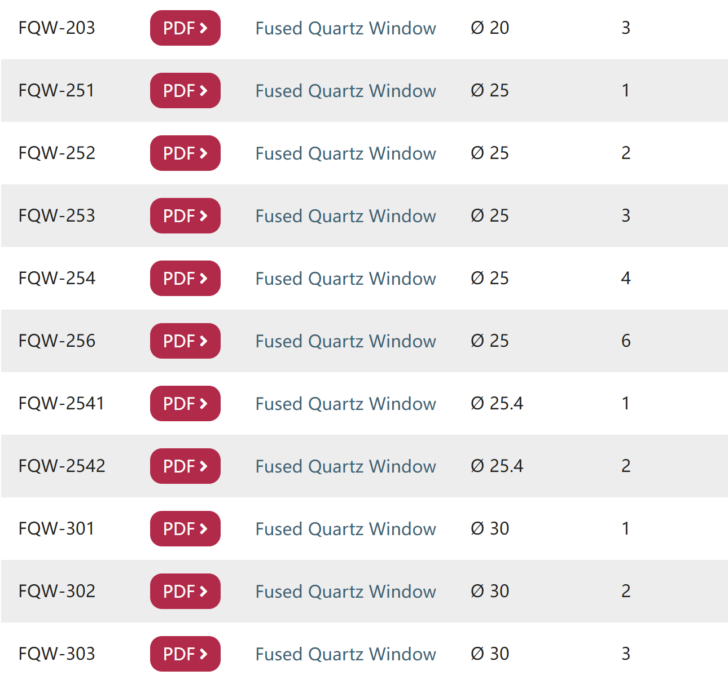Open the PDF for FQW-2541
The image size is (728, 684).
185,404
